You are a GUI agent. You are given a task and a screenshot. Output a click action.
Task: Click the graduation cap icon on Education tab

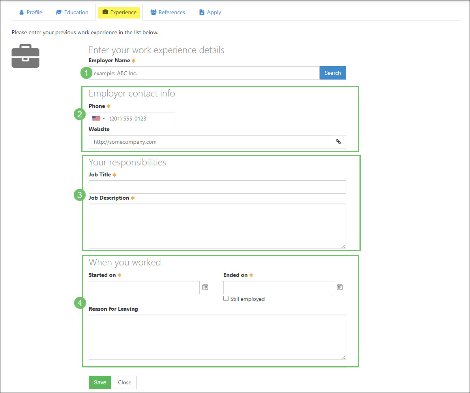click(59, 12)
